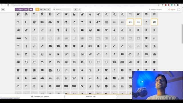183x103 pixels.
Task: Select the star of David icon
Action: 154,14
